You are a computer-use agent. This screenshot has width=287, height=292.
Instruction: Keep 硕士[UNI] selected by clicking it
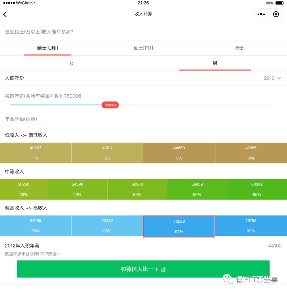47,48
